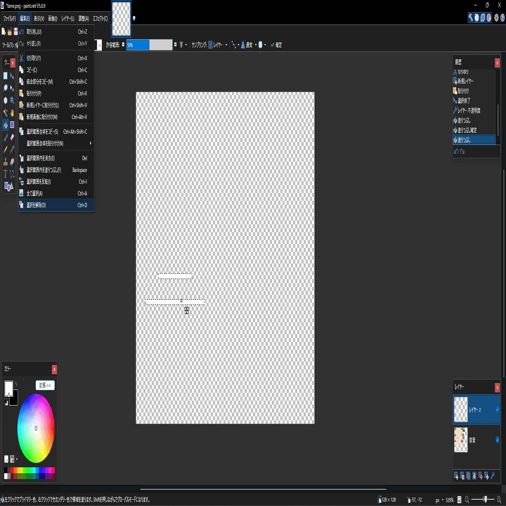Image resolution: width=506 pixels, height=506 pixels.
Task: Delete layer icon in layers panel
Action: tap(462, 476)
